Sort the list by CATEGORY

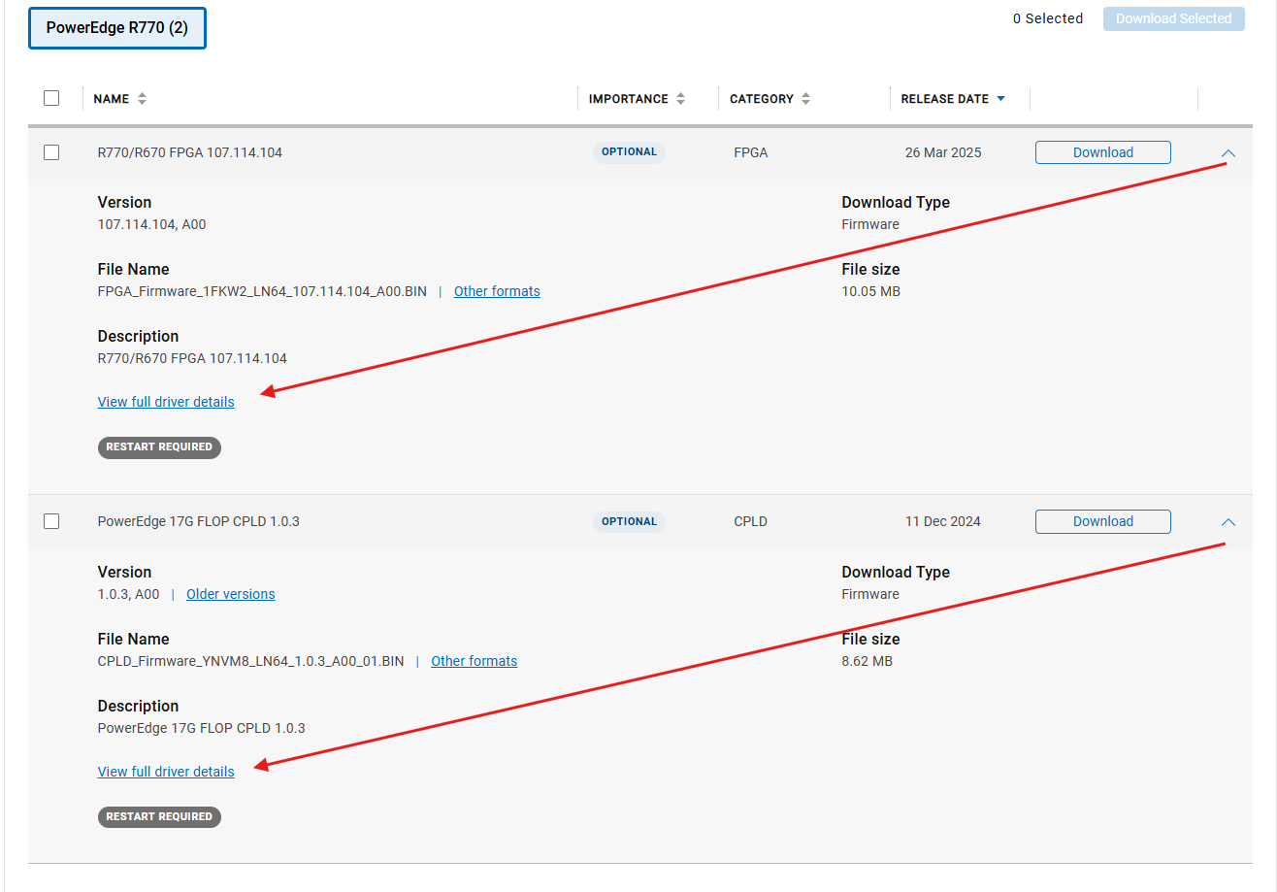(769, 98)
